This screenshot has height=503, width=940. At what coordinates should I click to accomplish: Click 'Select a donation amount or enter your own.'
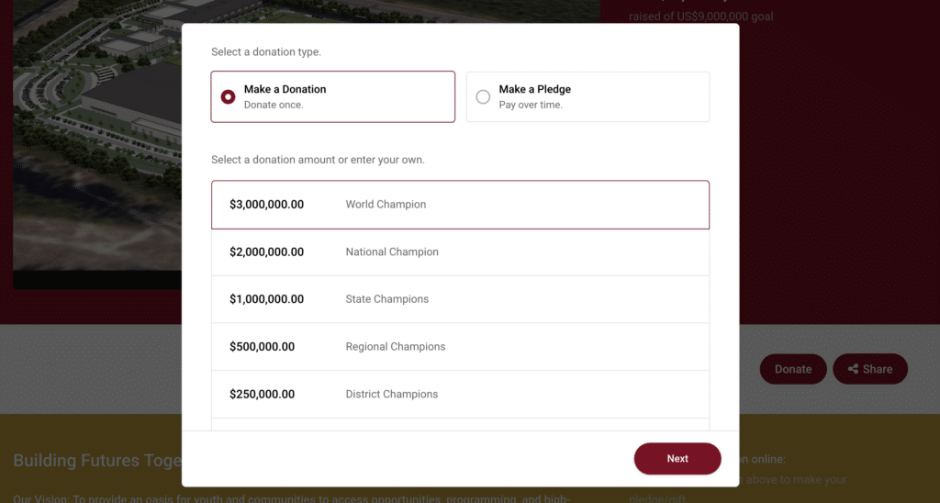point(318,160)
